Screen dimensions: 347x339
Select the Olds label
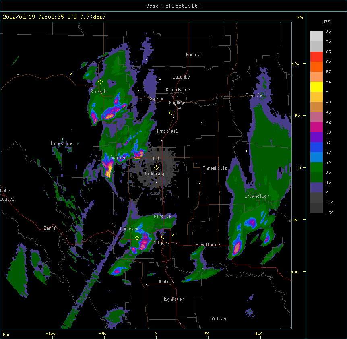click(x=156, y=159)
